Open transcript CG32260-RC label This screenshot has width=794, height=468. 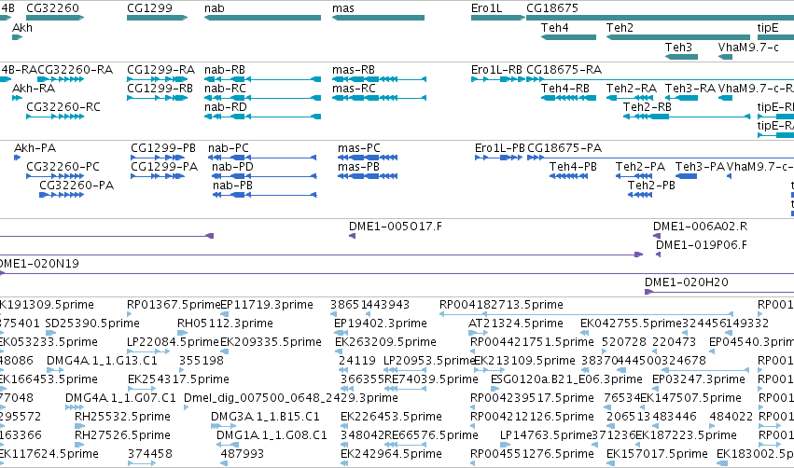tap(63, 107)
